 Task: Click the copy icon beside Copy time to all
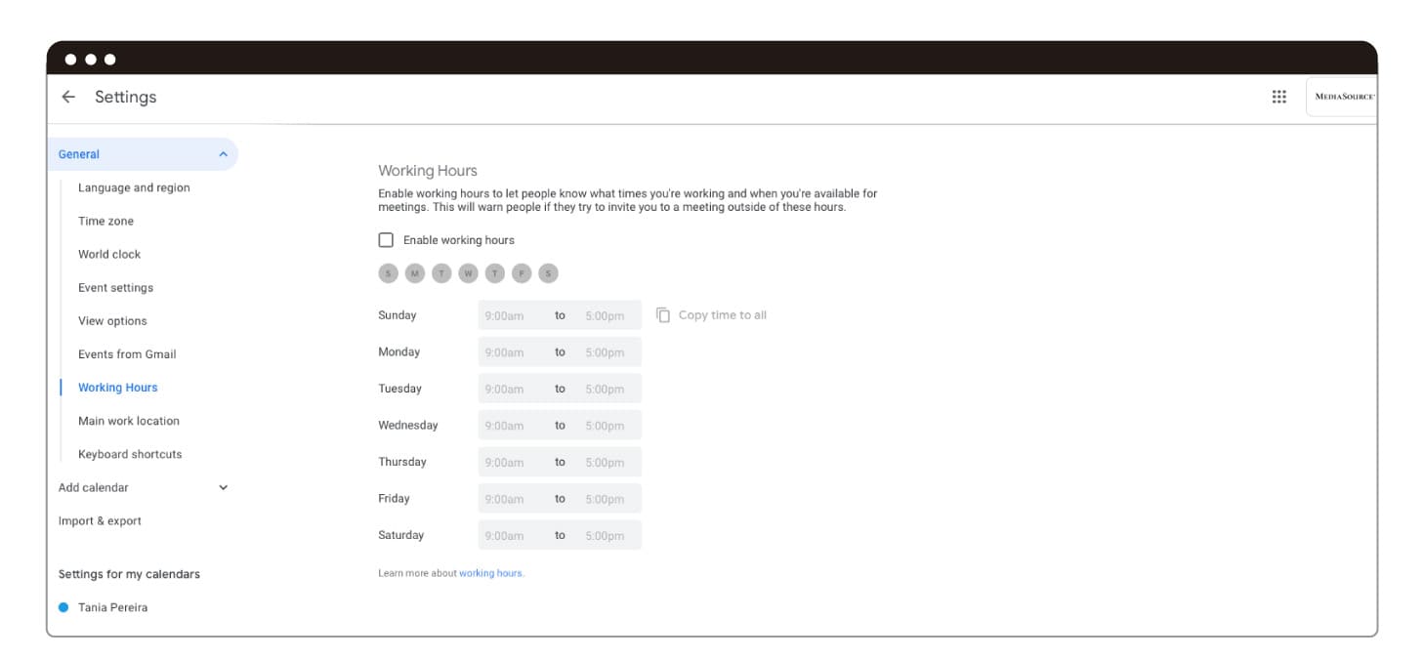pos(663,314)
